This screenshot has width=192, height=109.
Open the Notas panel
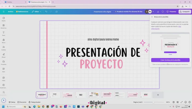[x=12, y=102]
